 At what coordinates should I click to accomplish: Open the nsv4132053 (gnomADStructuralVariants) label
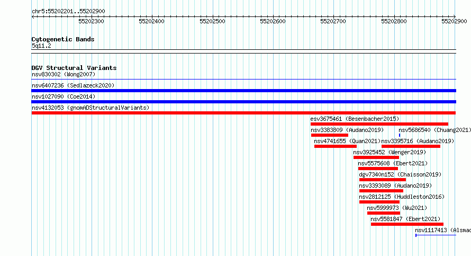coord(90,108)
